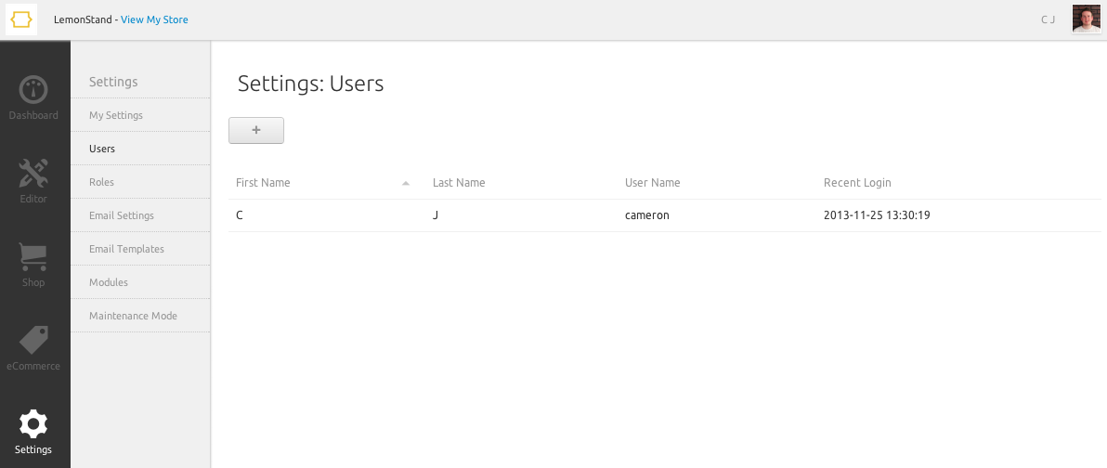Open Maintenance Mode page
Image resolution: width=1107 pixels, height=468 pixels.
(140, 316)
